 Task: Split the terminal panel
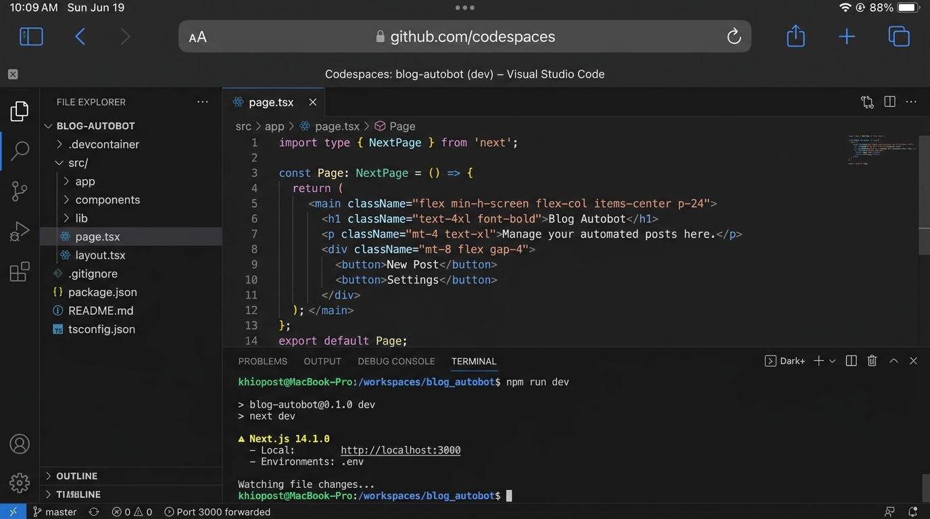pos(851,360)
